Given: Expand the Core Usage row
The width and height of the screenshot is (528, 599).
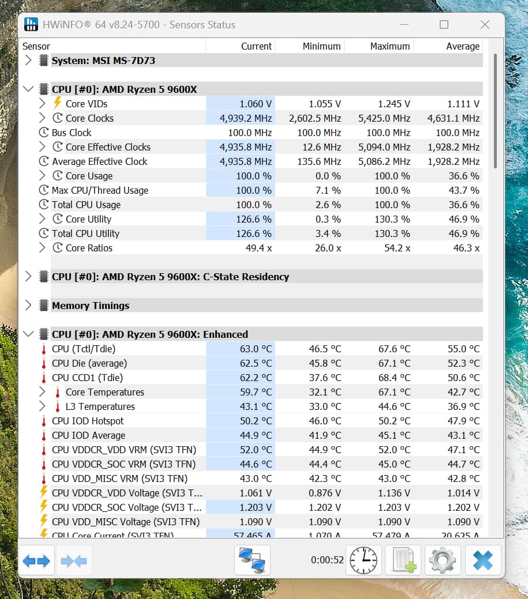Looking at the screenshot, I should (42, 176).
